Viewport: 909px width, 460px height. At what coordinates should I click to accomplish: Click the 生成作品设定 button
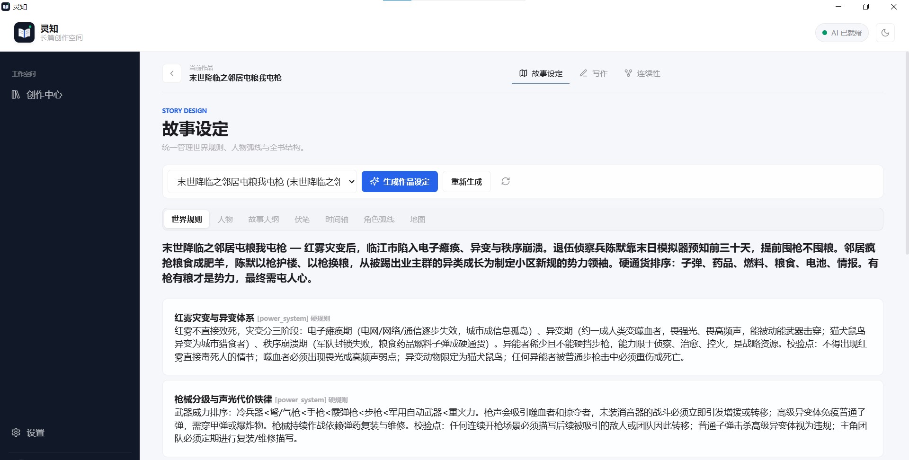click(x=400, y=182)
